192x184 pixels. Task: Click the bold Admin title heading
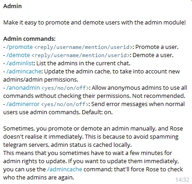[x=12, y=6]
